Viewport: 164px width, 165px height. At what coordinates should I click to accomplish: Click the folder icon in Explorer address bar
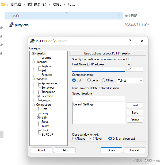[3, 5]
